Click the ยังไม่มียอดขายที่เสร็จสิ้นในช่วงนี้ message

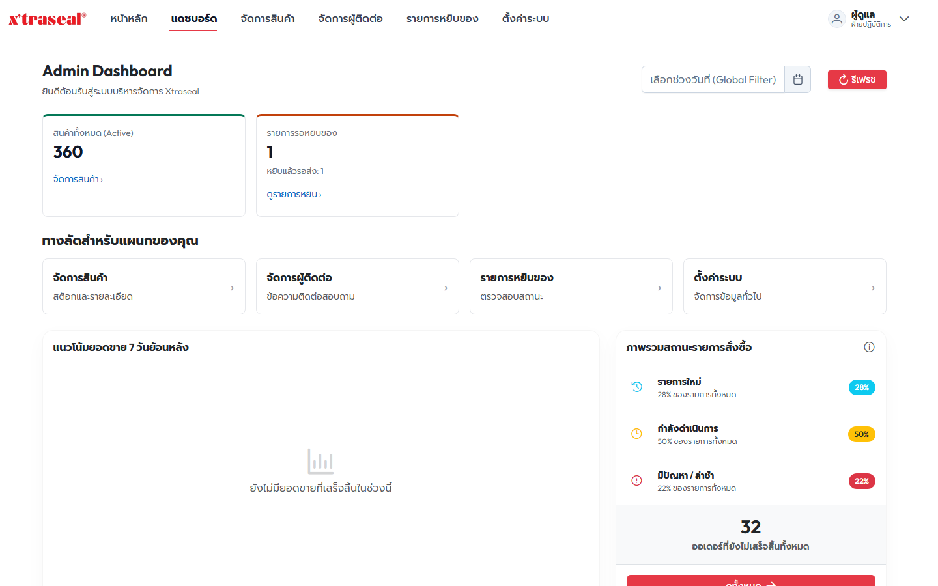[x=320, y=488]
